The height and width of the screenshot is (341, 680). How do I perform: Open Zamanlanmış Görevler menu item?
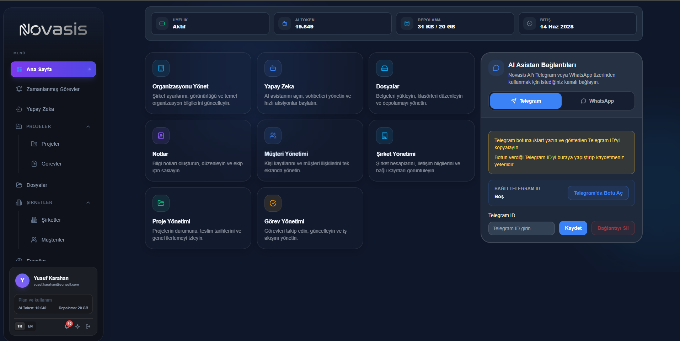click(53, 89)
